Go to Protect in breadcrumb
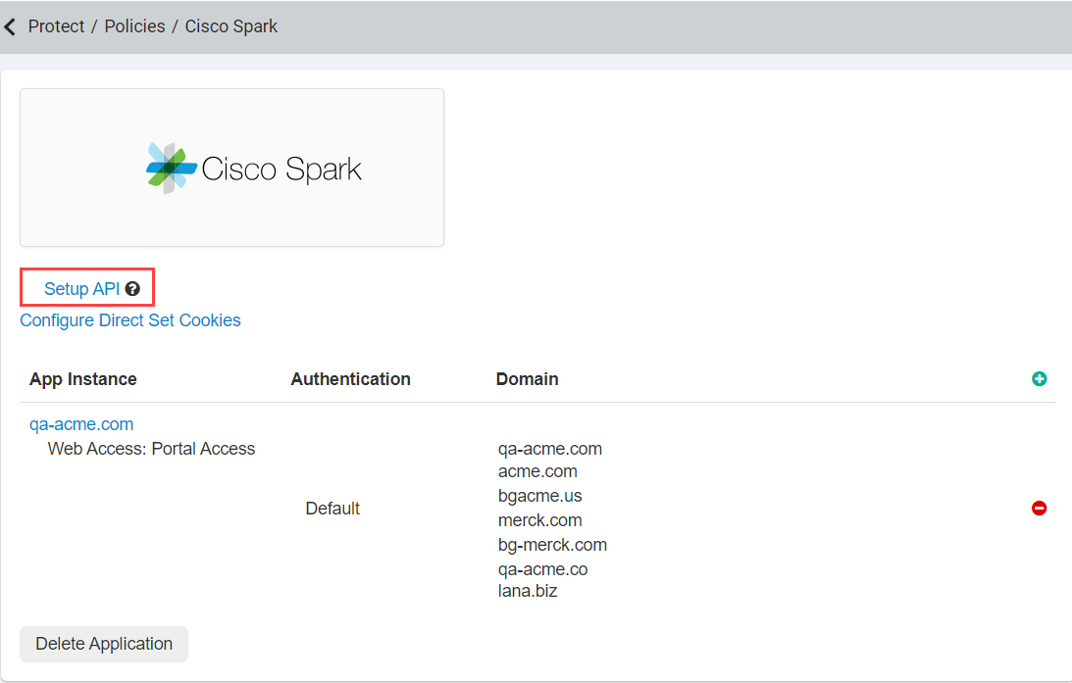Image resolution: width=1072 pixels, height=683 pixels. click(x=56, y=26)
